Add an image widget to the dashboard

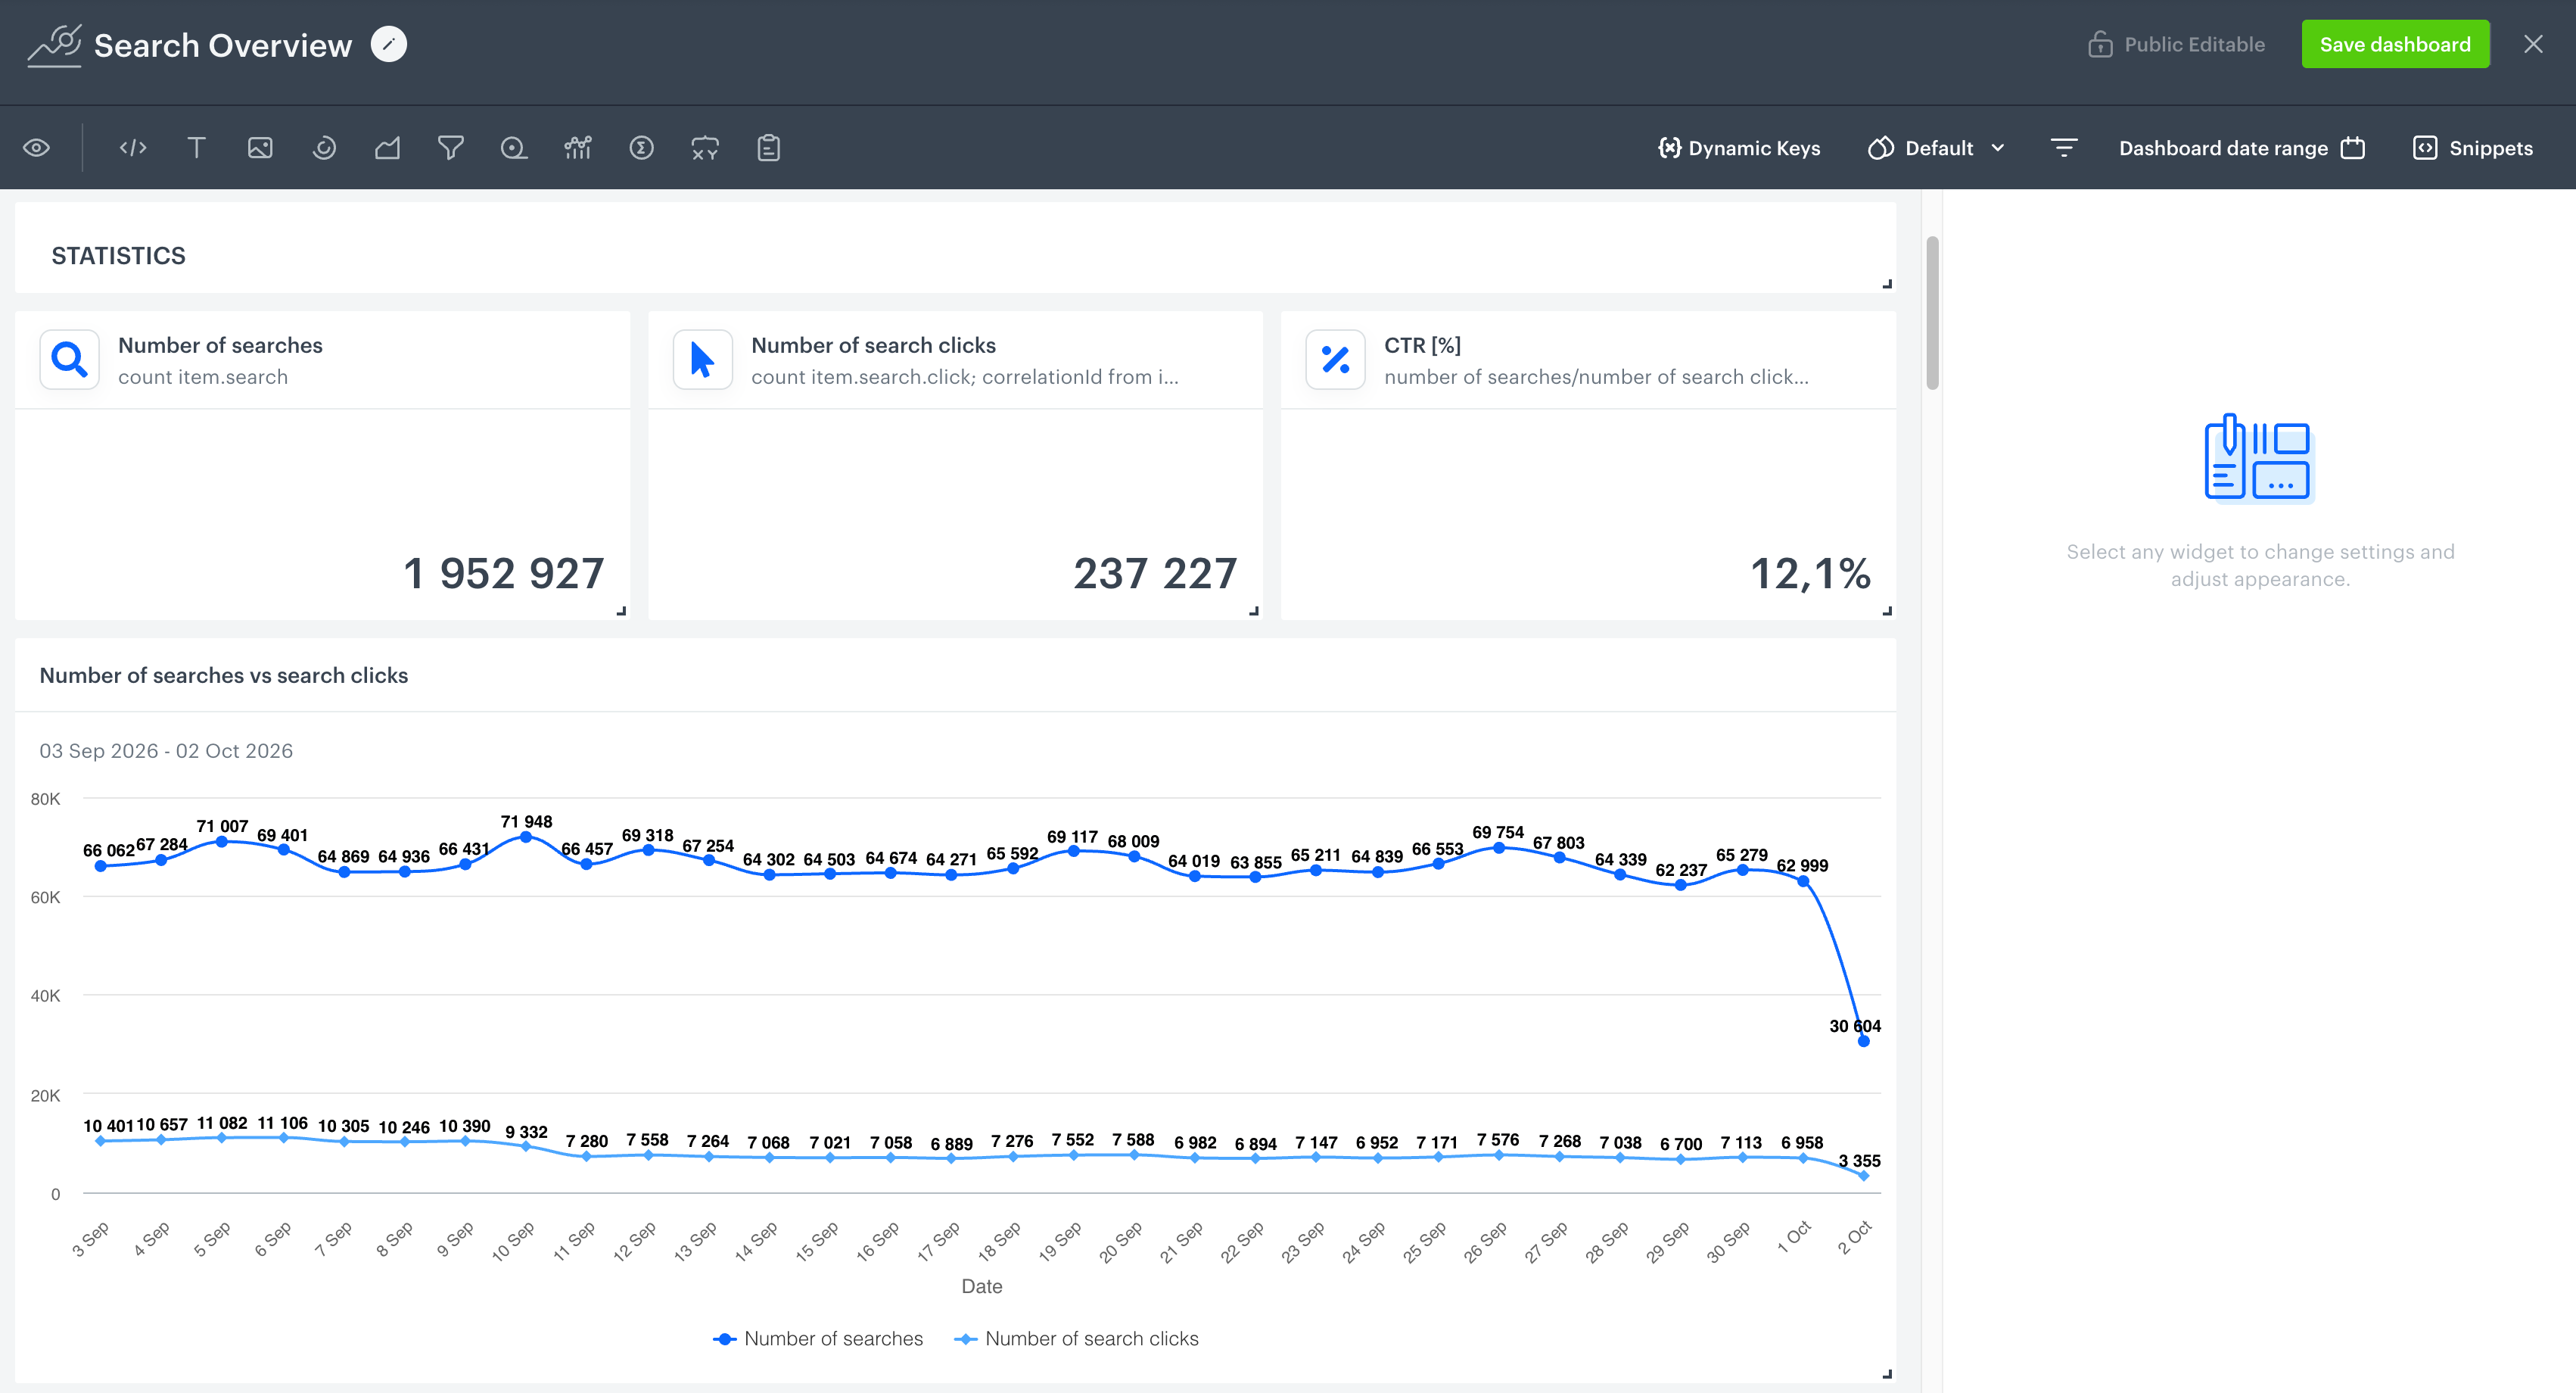tap(260, 148)
